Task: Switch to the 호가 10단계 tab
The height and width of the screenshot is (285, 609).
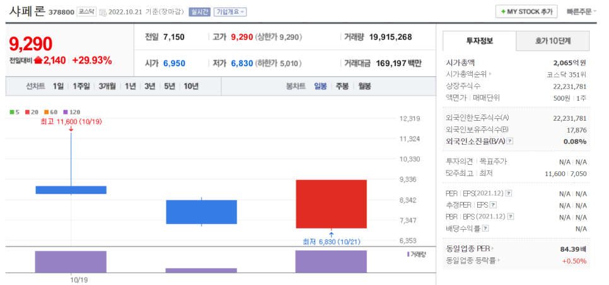Action: click(553, 41)
